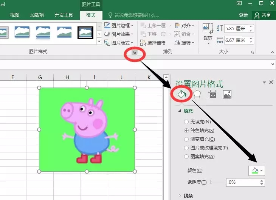Click the 登录 sign-in button
This screenshot has height=200, width=276.
coord(243,15)
